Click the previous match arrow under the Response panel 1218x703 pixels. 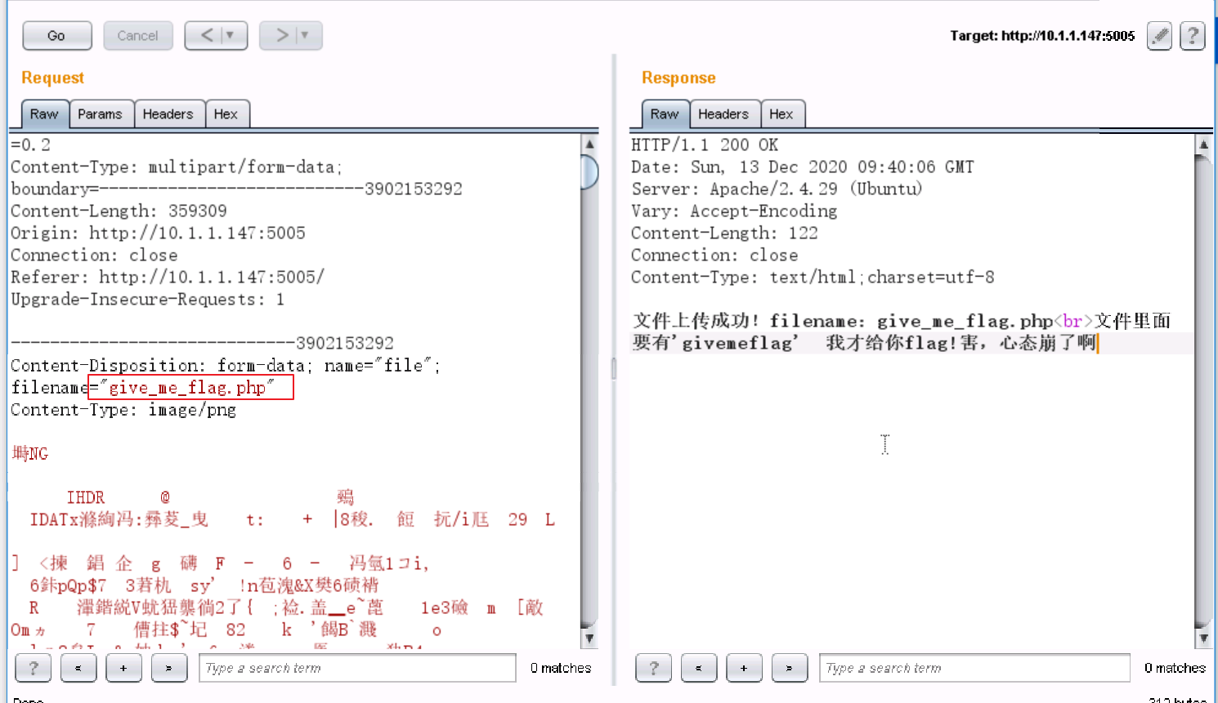coord(699,667)
